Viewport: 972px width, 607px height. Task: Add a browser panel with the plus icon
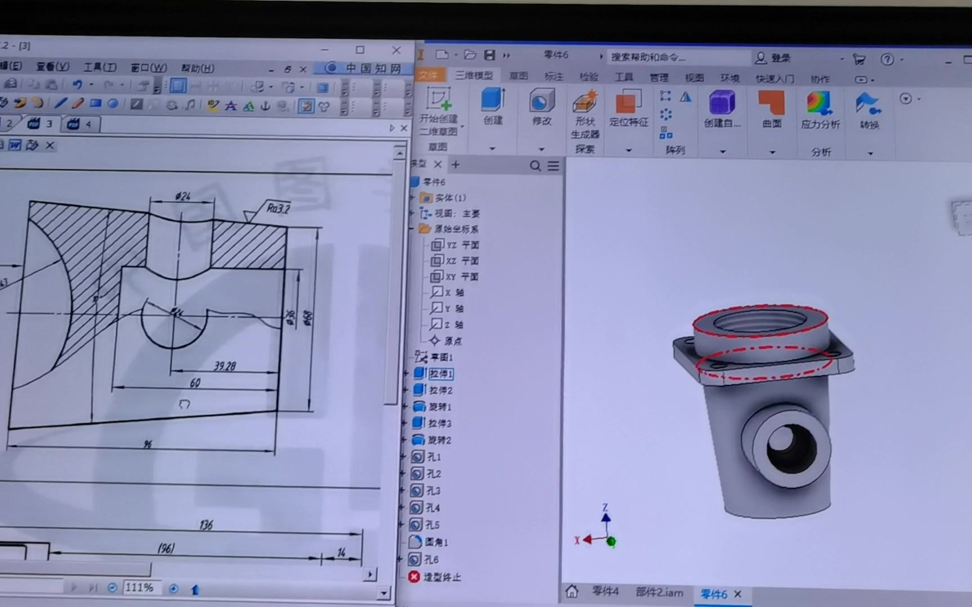point(456,165)
